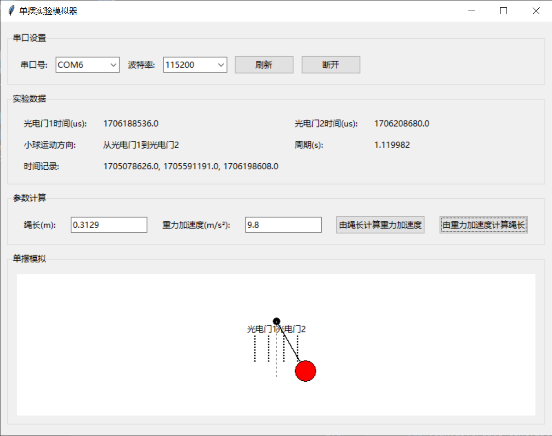
Task: Click into the 重力加速度 input field
Action: pyautogui.click(x=283, y=225)
